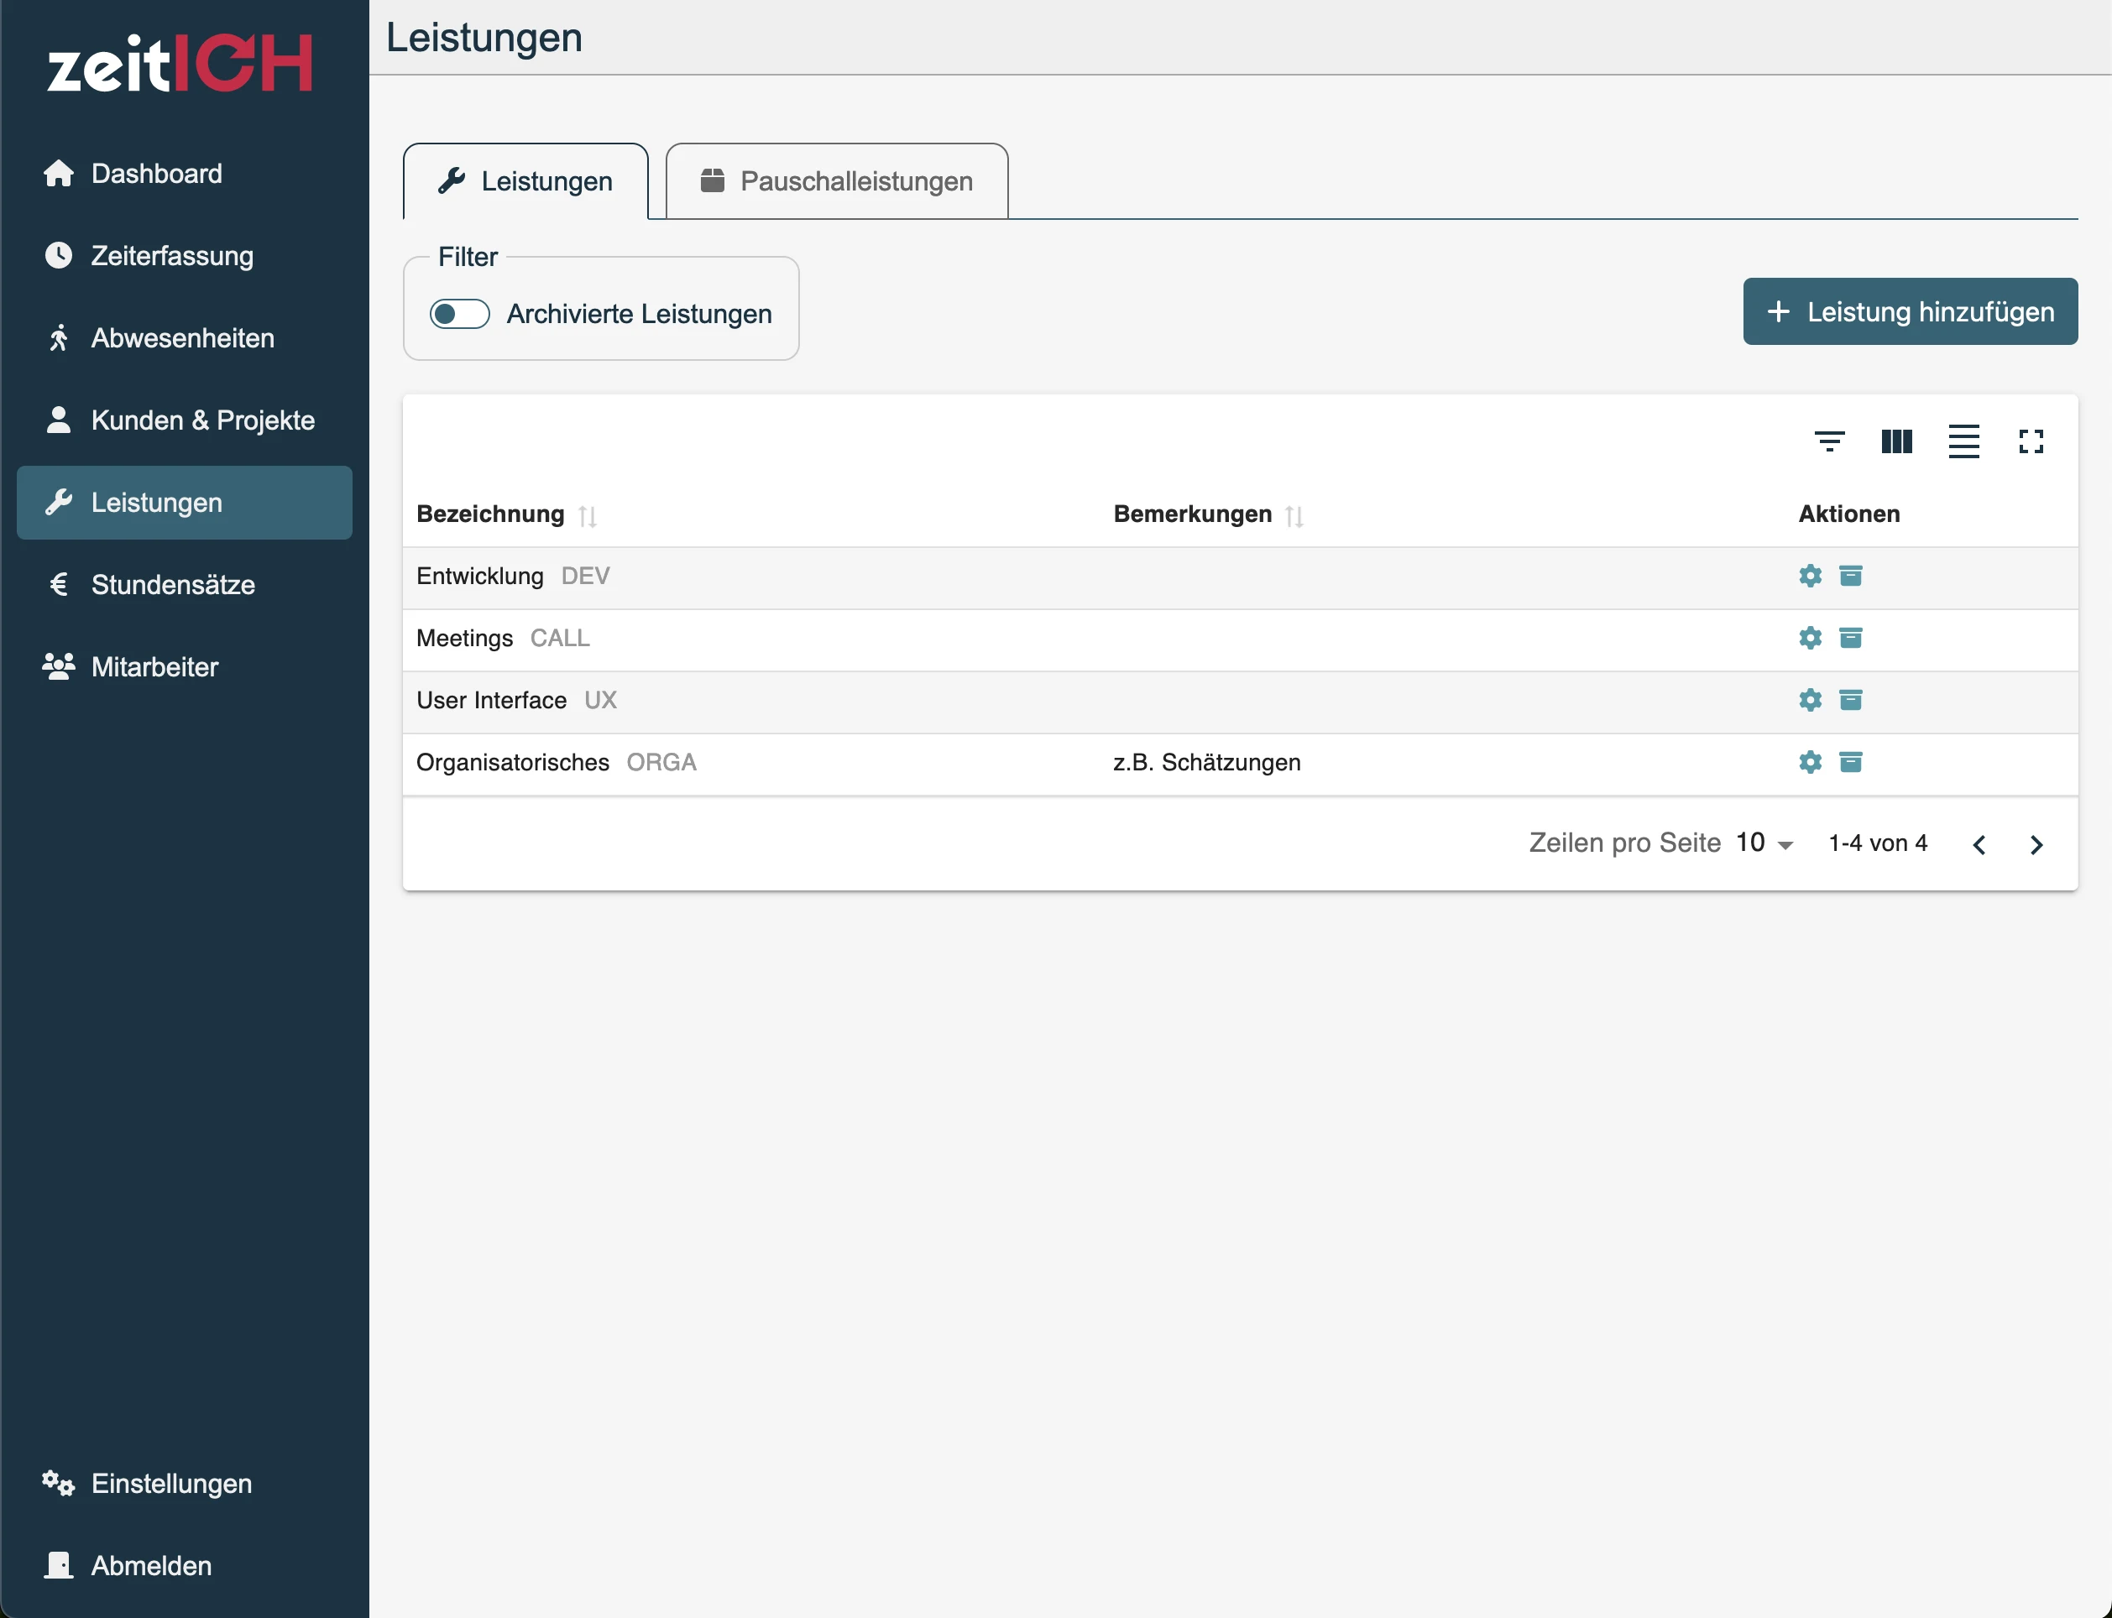The image size is (2112, 1618).
Task: Open Abwesenheiten link
Action: (185, 338)
